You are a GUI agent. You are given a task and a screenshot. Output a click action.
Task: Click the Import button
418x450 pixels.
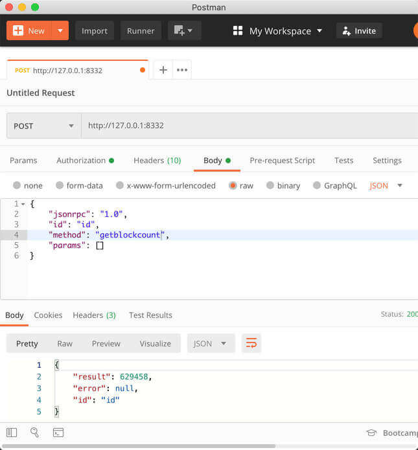[x=94, y=30]
